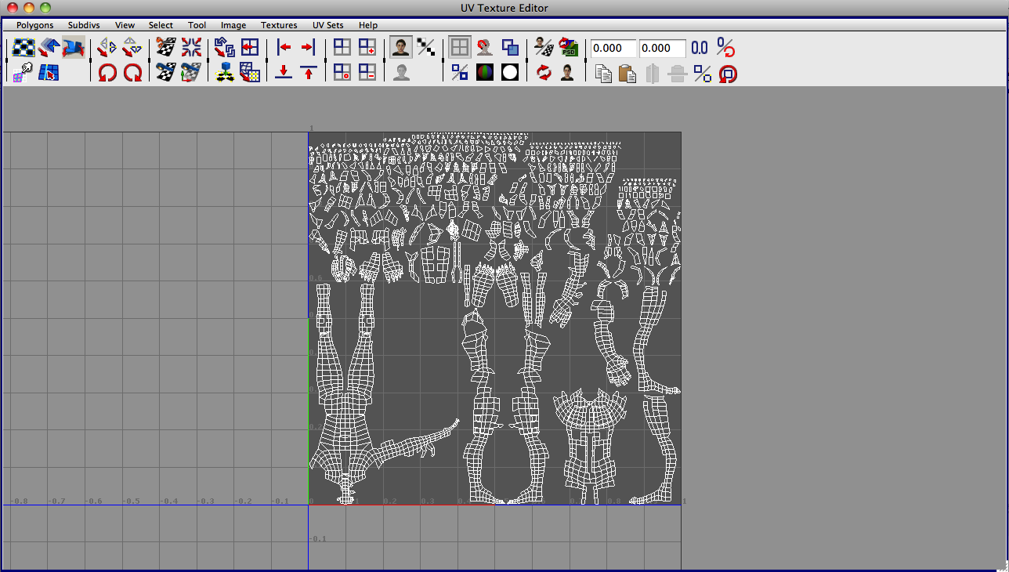
Task: Cut UVs along selected edges
Action: 165,45
